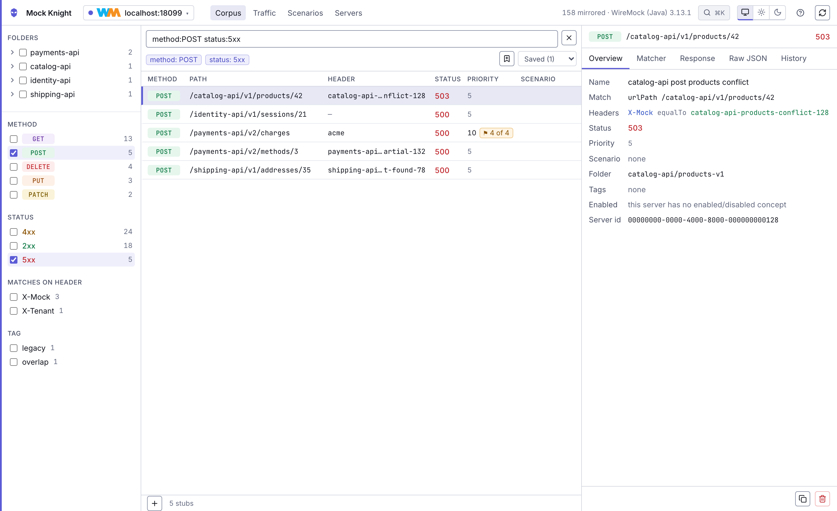The image size is (837, 511).
Task: Sort by the PRIORITY column header
Action: point(483,79)
